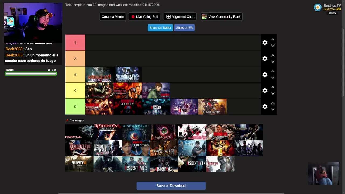Screen dimensions: 345x194
Task: Open settings gear for C tier row
Action: tap(265, 91)
